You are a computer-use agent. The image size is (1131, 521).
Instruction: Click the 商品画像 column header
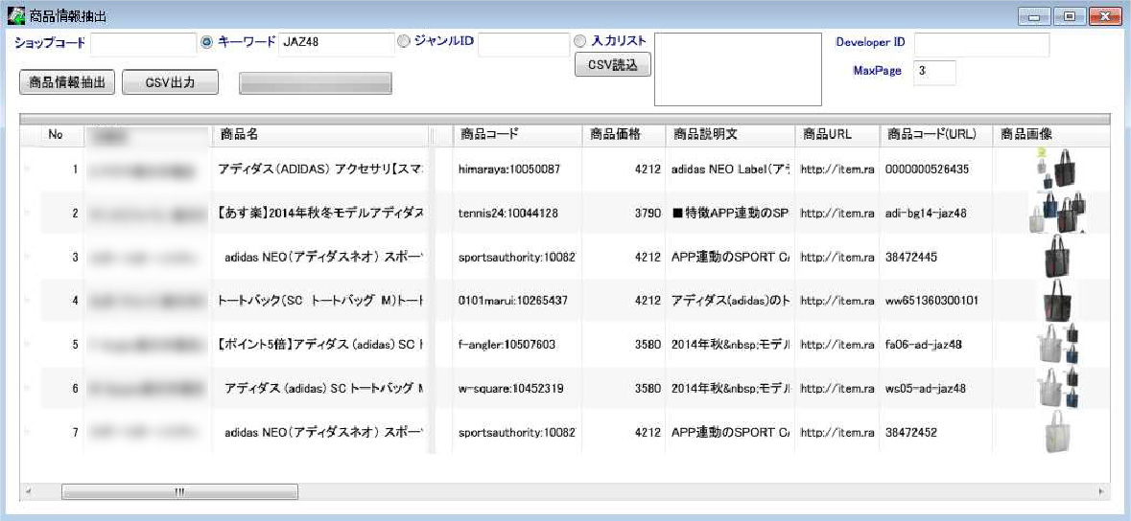coord(1051,134)
